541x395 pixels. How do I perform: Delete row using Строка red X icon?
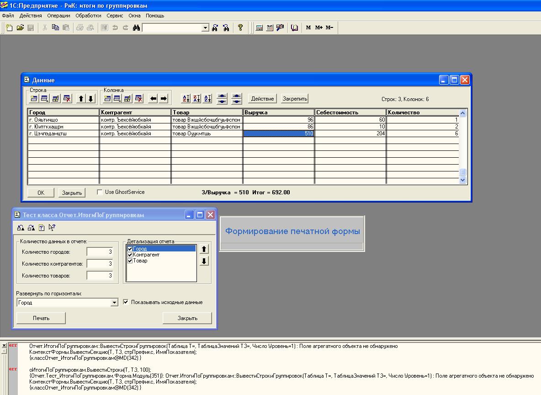(x=67, y=98)
